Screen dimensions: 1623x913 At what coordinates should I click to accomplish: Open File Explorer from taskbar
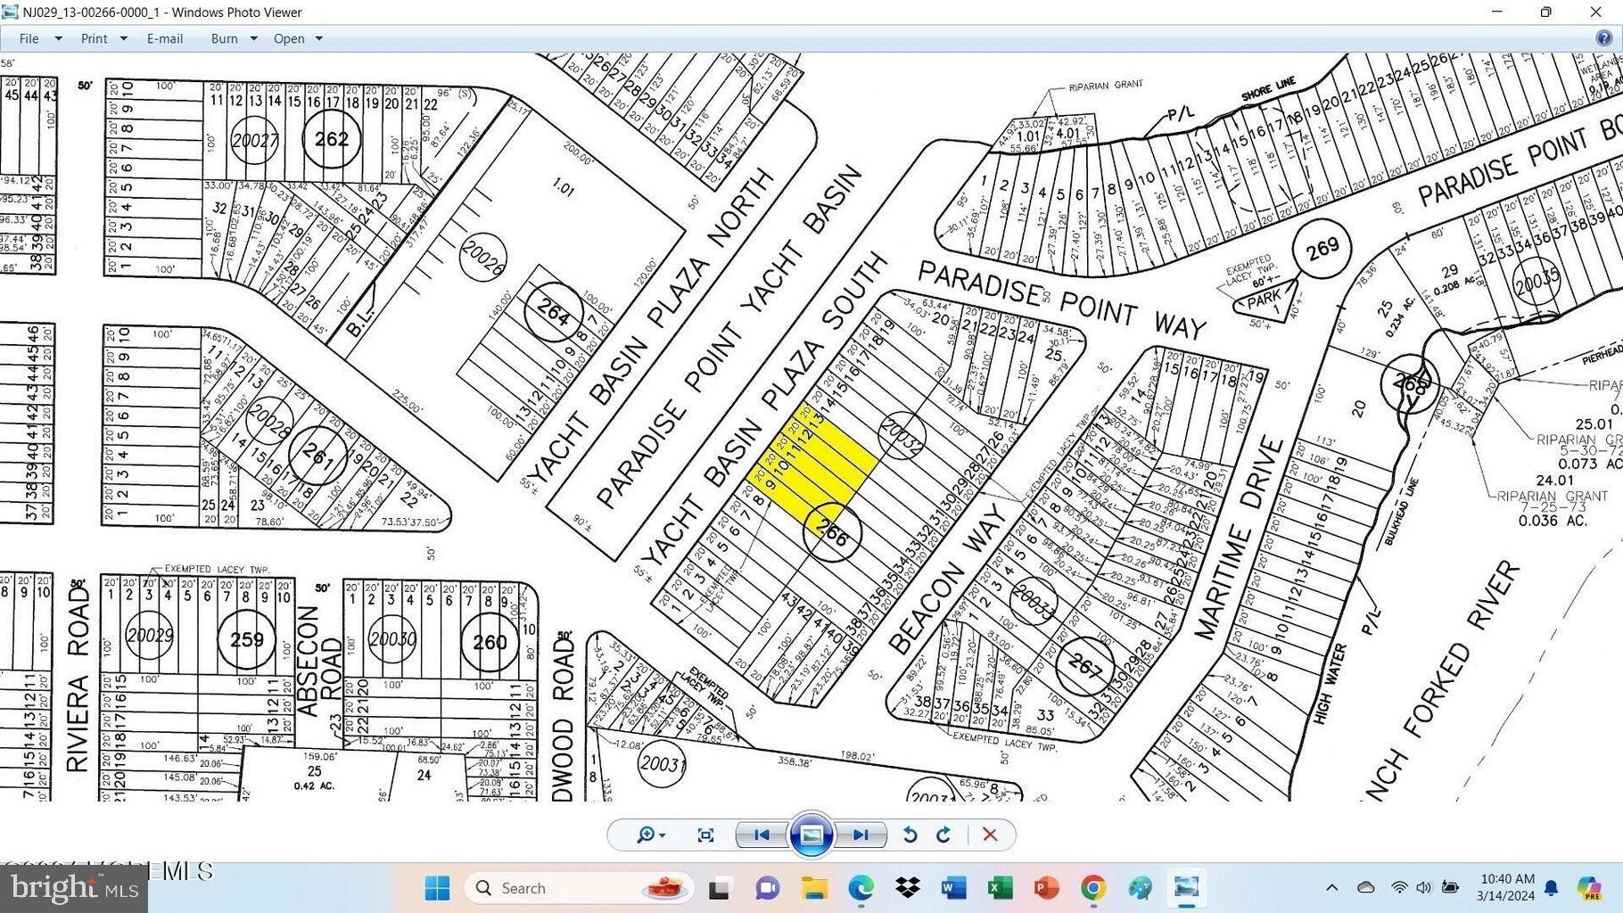(814, 888)
